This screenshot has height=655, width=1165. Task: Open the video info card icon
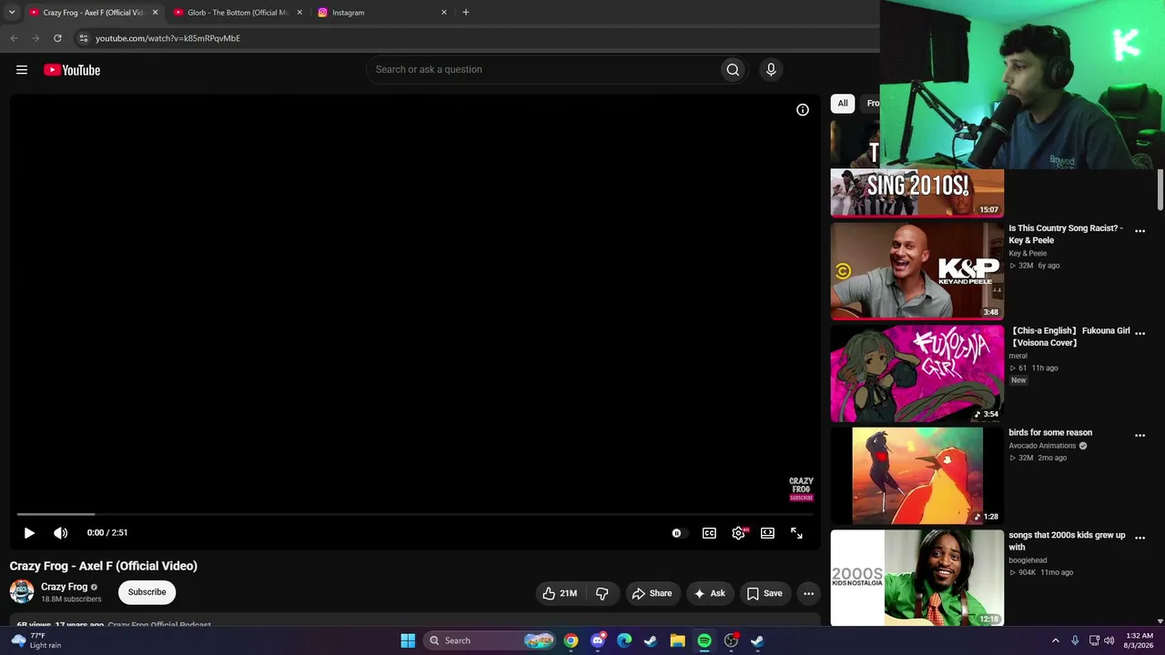(x=803, y=110)
